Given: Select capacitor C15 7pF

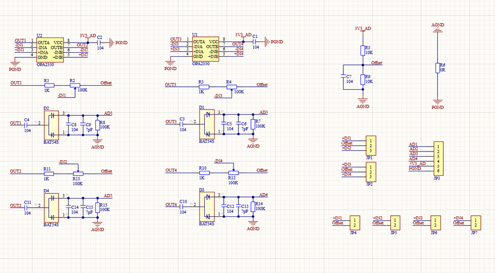Looking at the screenshot, I should (83, 207).
